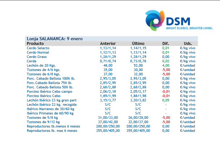
Task: Select Porcino Ibérico Cebo campo product
Action: pyautogui.click(x=50, y=91)
